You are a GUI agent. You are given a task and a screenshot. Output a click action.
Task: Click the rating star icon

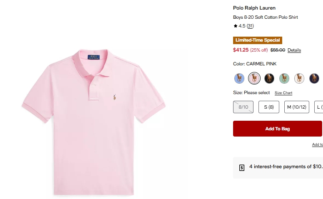click(236, 26)
